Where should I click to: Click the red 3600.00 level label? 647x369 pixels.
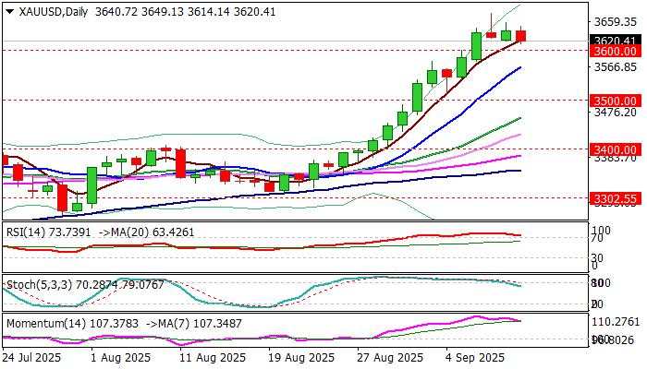pyautogui.click(x=616, y=51)
